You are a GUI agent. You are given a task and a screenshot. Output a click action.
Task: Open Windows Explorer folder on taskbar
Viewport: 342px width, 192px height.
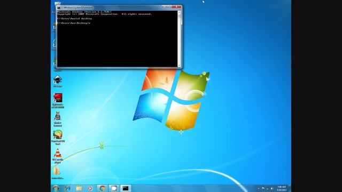pos(79,188)
